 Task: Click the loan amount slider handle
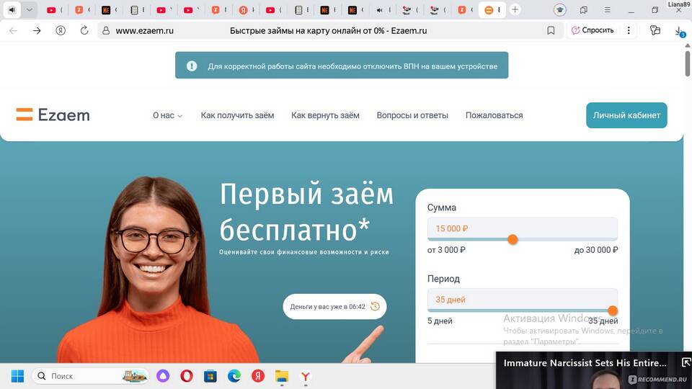click(513, 239)
